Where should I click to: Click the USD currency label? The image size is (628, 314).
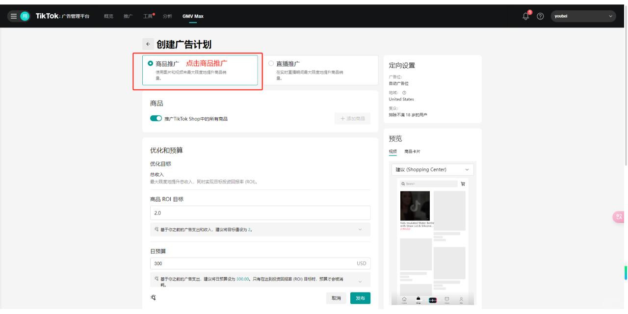(361, 263)
